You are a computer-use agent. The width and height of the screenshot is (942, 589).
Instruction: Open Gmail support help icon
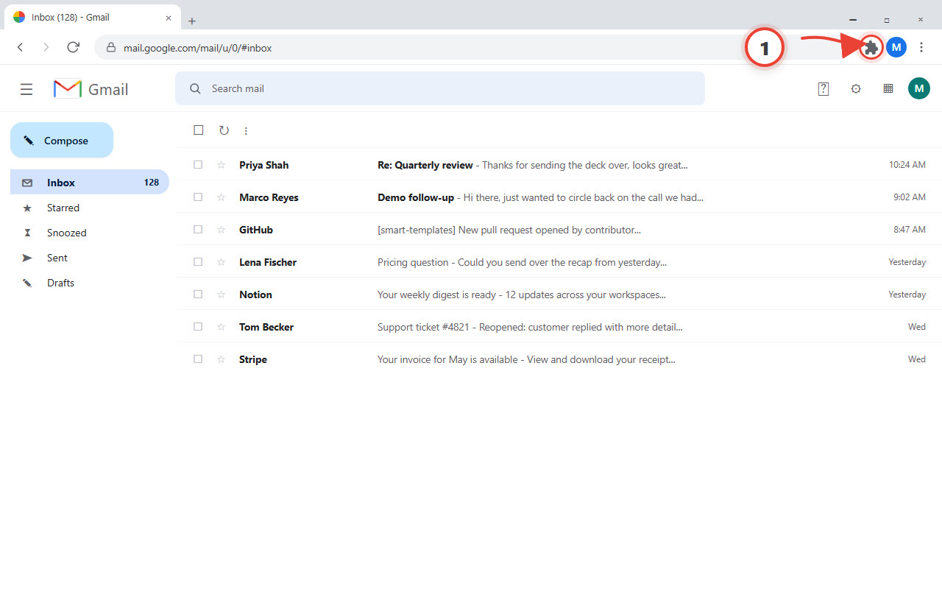click(824, 89)
